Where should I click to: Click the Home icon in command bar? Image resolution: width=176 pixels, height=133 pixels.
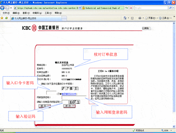[x=125, y=18]
